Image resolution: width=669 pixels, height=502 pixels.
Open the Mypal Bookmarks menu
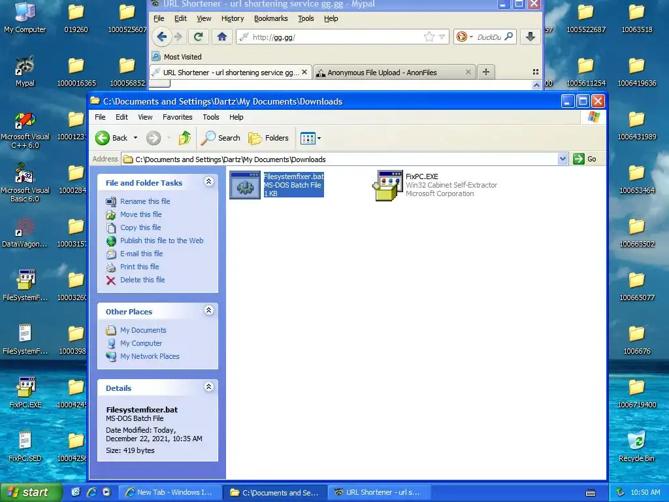click(x=271, y=18)
